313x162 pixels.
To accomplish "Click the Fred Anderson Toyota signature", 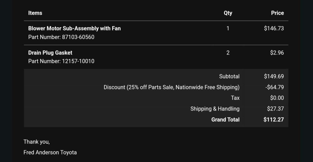I will (x=50, y=153).
